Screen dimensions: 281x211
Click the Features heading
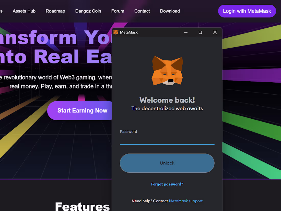(x=82, y=206)
